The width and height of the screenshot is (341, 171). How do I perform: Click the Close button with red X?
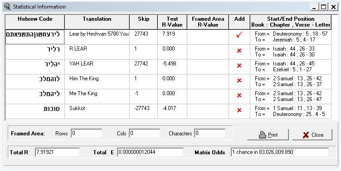[x=312, y=134]
